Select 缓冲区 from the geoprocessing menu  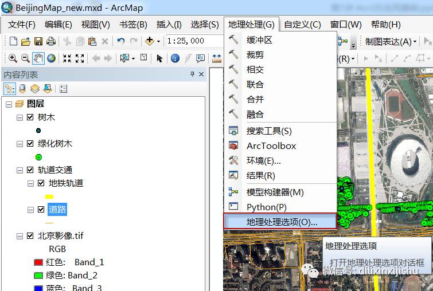(280, 40)
